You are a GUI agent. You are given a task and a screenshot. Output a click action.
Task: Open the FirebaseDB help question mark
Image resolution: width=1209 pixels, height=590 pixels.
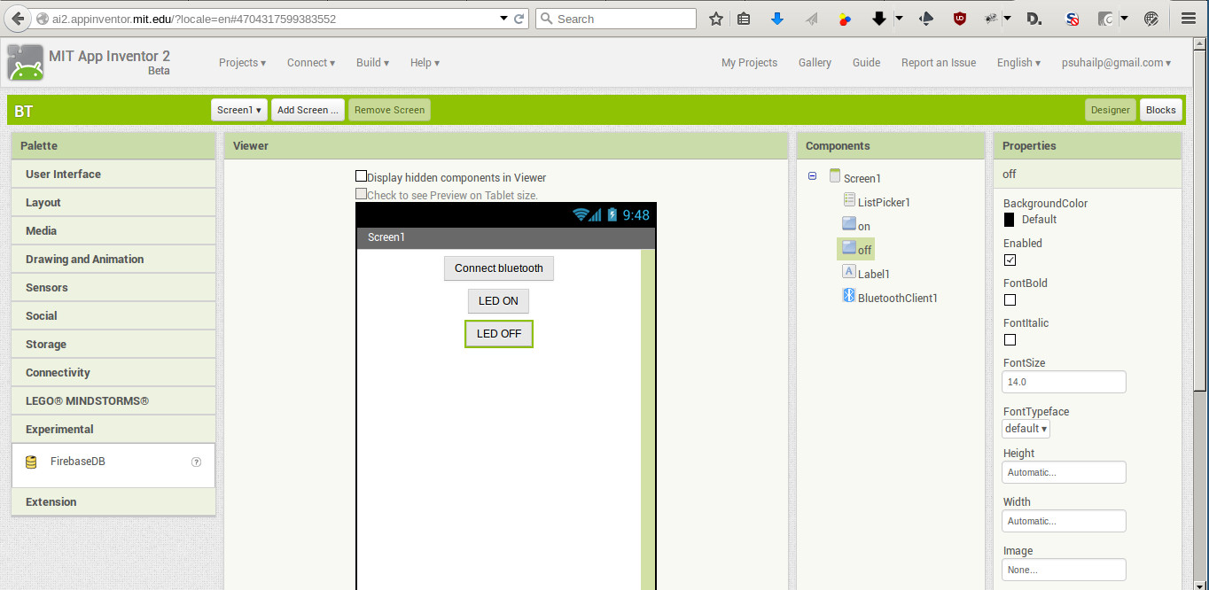[197, 462]
